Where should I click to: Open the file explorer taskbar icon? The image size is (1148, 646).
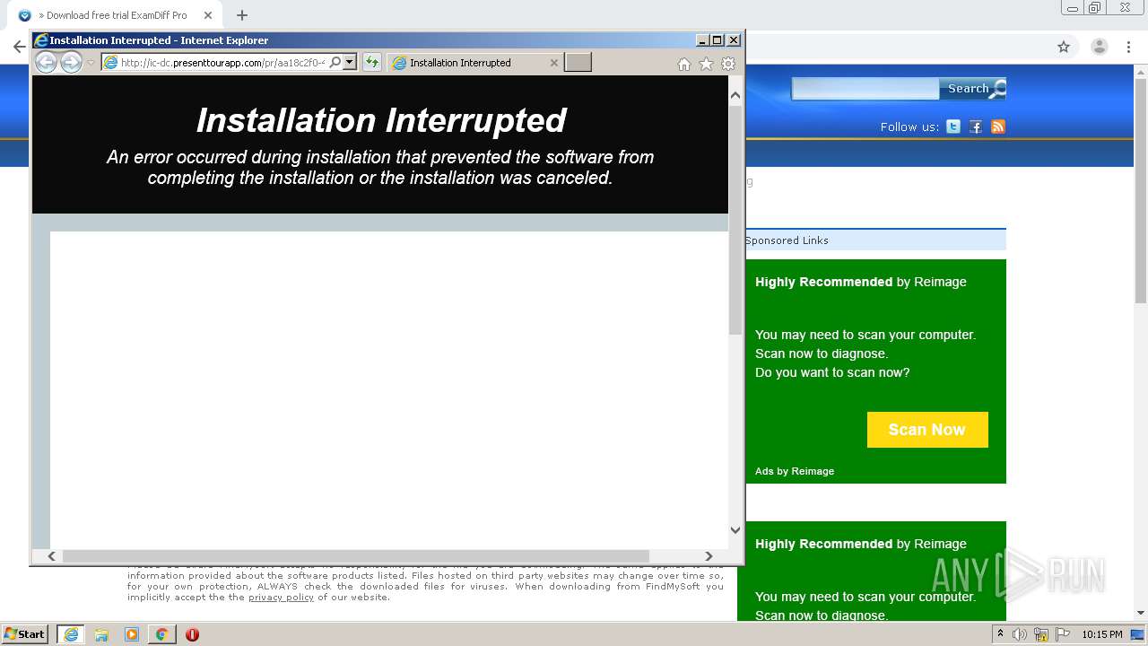tap(101, 634)
